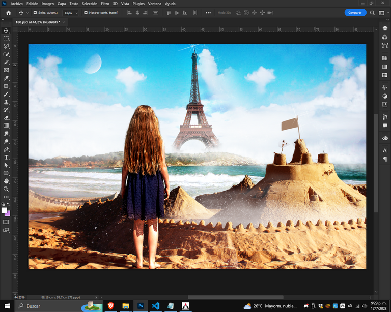Select the Clone Stamp tool

[x=6, y=102]
